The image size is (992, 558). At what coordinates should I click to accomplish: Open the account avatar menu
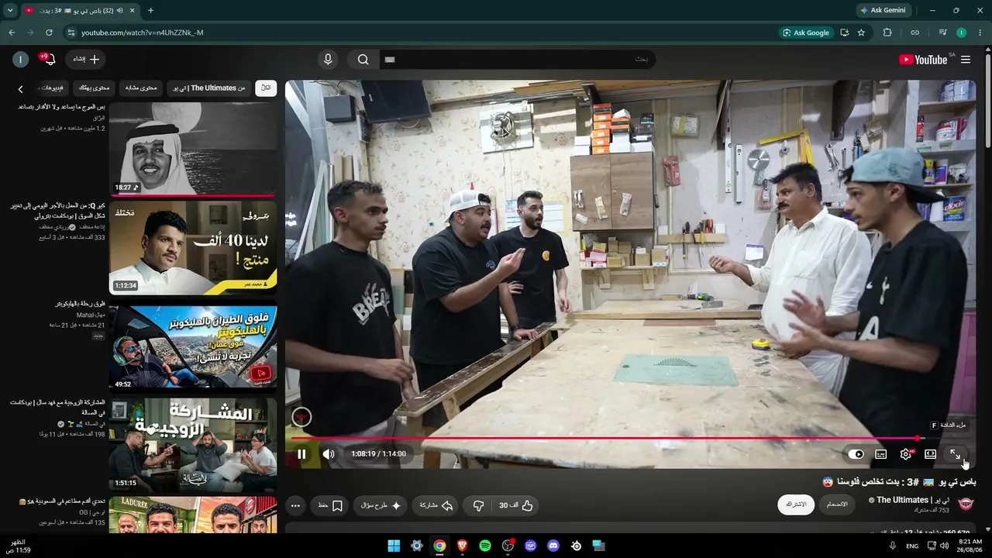(21, 60)
